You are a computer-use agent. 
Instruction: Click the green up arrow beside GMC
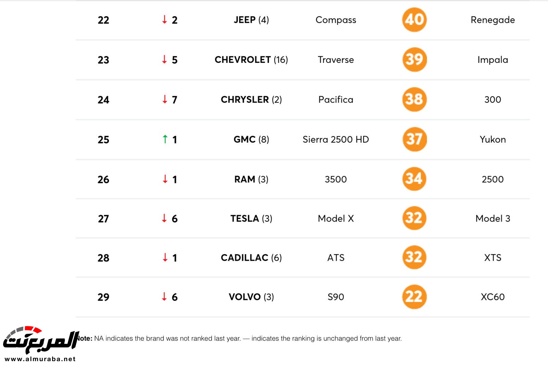[x=165, y=139]
